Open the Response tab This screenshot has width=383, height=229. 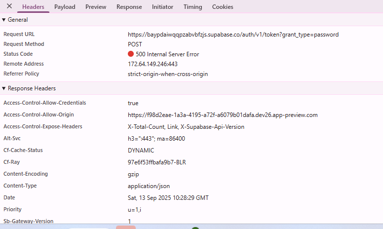click(x=129, y=7)
